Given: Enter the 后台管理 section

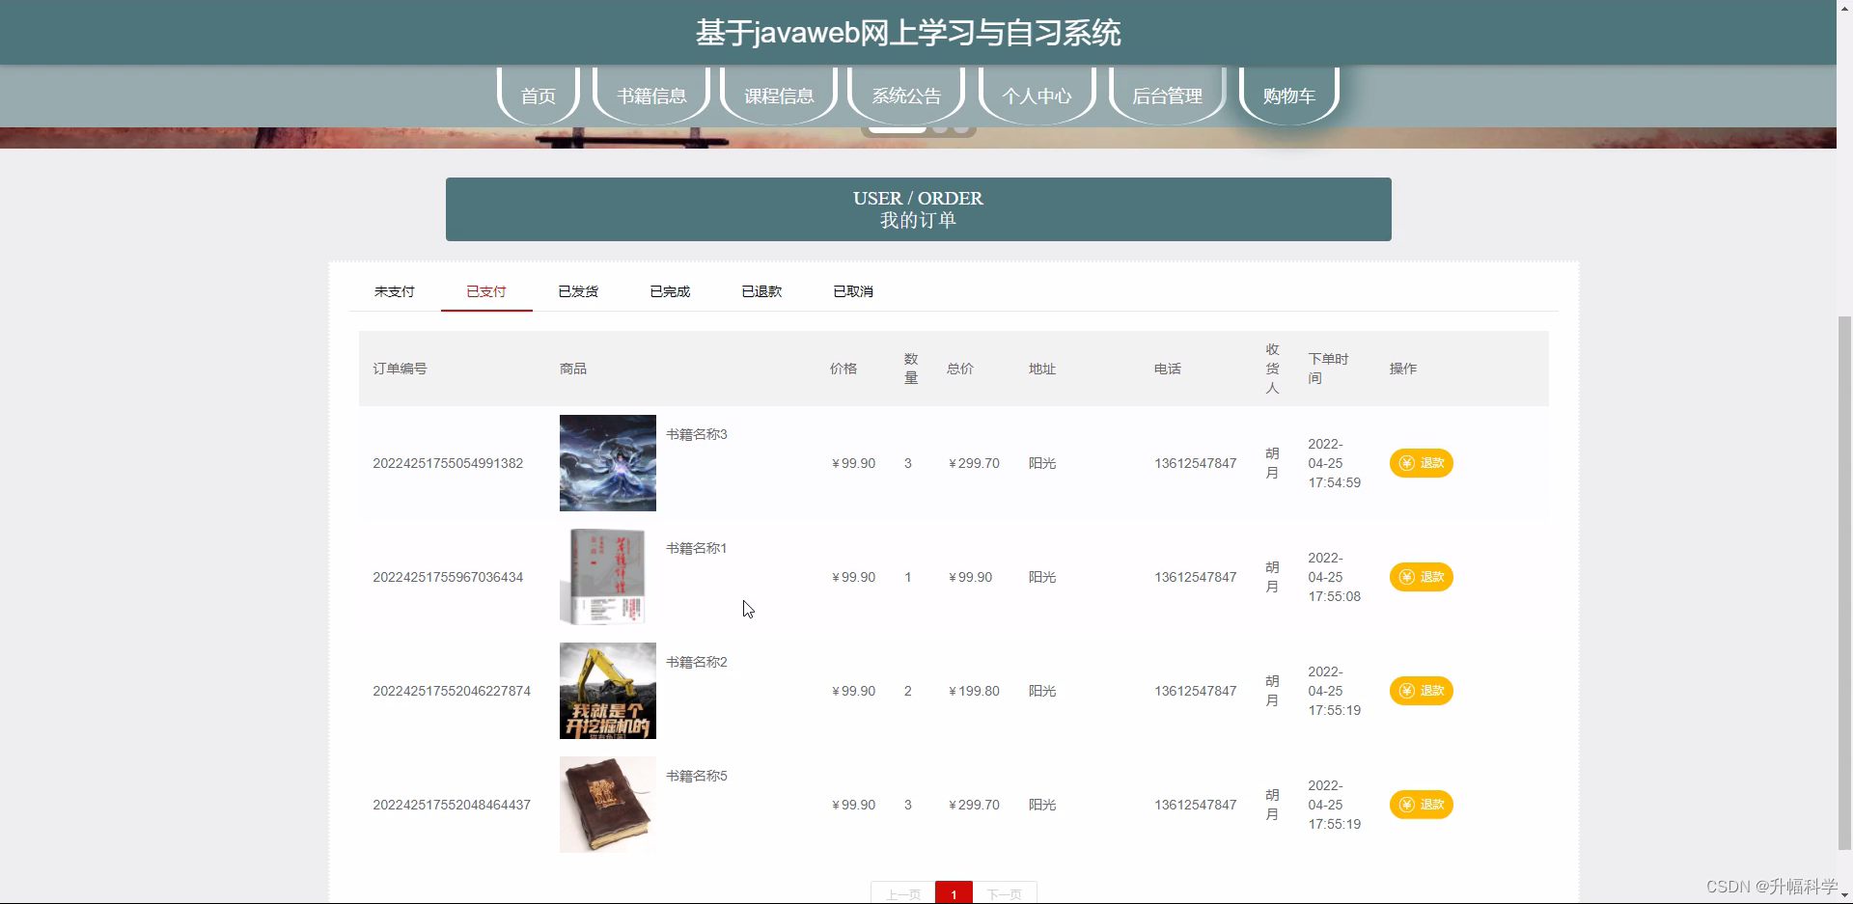Looking at the screenshot, I should [1167, 96].
